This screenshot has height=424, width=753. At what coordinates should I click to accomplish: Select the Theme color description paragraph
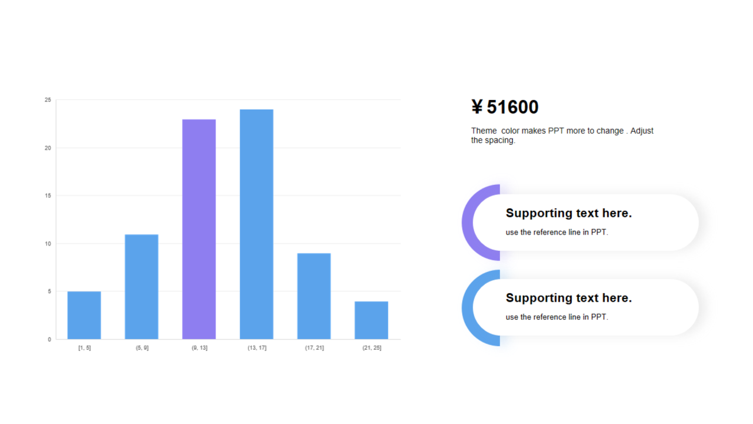click(562, 135)
